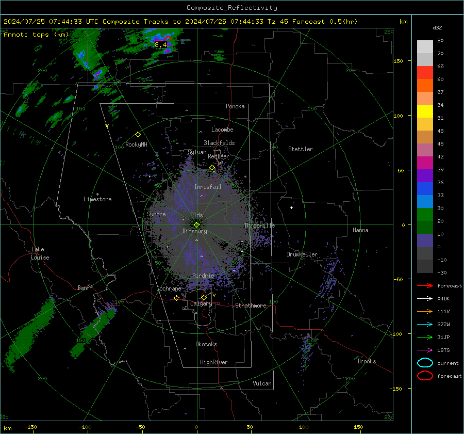This screenshot has height=434, width=464.
Task: Click the RockyMH label
Action: click(136, 144)
